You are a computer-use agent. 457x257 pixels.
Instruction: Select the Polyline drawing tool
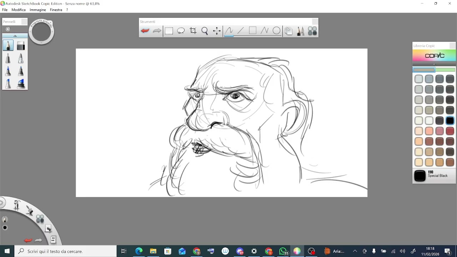pyautogui.click(x=265, y=31)
